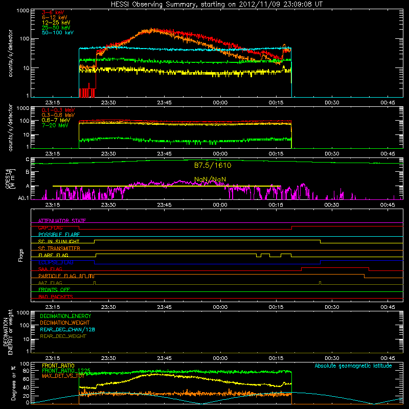Click the 7-20 MeV legend entry

tap(55, 125)
